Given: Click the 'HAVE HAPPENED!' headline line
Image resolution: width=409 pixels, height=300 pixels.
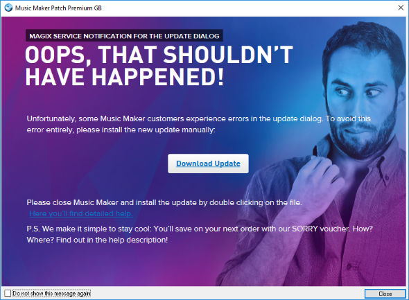Looking at the screenshot, I should [125, 77].
